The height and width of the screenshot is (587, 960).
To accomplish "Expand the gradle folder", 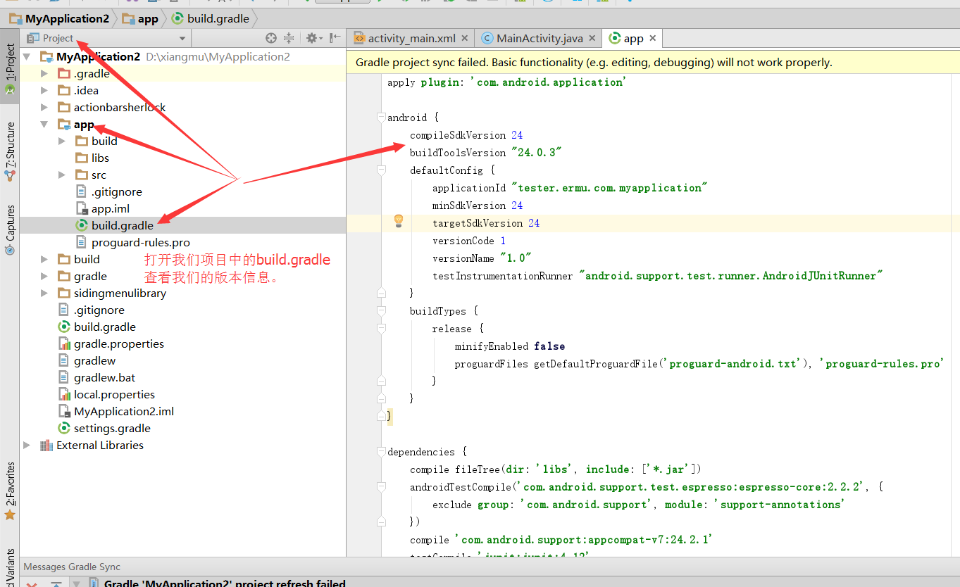I will (44, 276).
